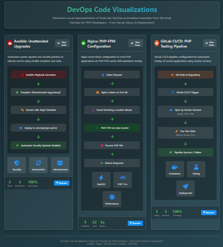Select the Security shield tile

tap(17, 165)
